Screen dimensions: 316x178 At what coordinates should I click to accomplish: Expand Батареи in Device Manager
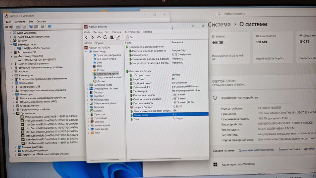(x=11, y=41)
